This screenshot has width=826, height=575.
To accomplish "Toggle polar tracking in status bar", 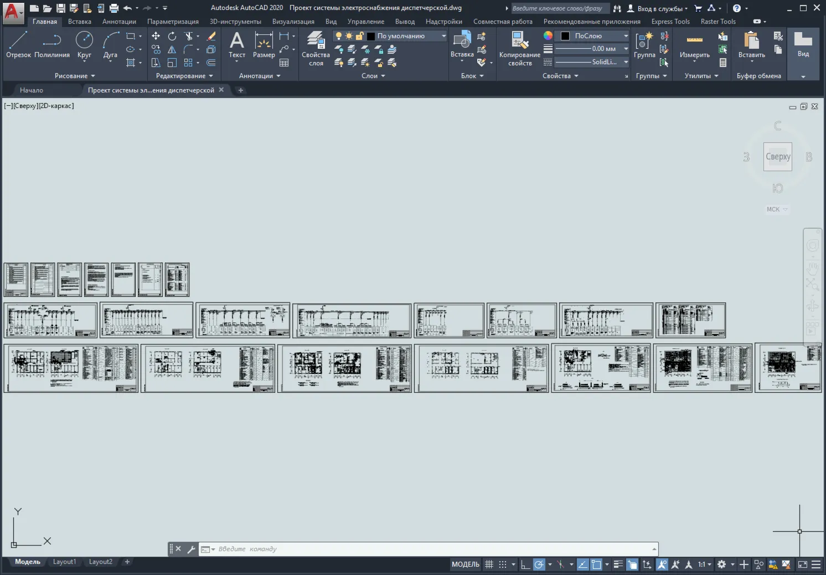I will click(539, 564).
